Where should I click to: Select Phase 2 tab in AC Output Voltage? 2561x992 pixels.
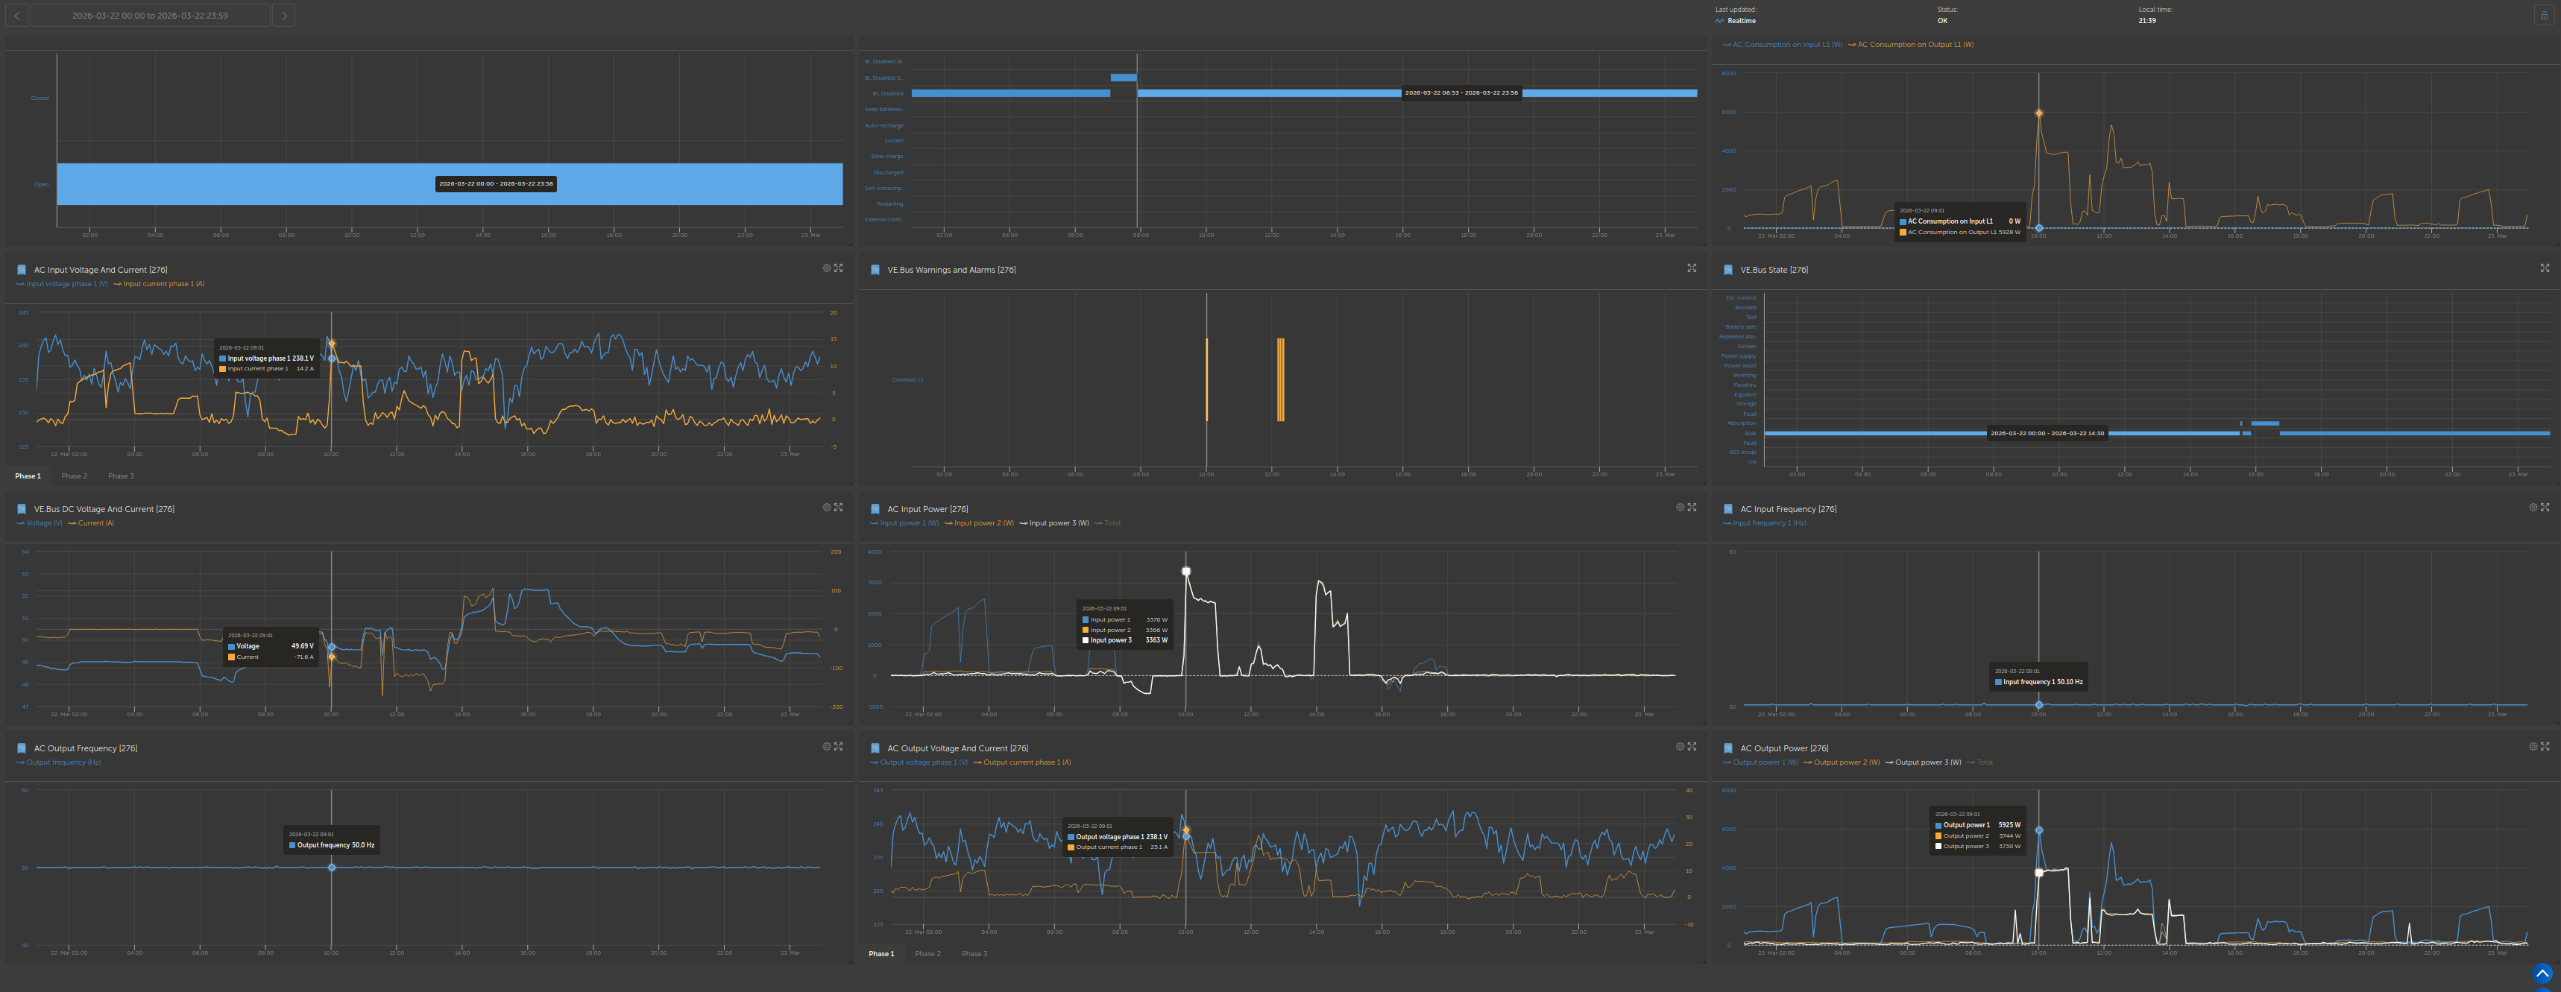pos(927,954)
